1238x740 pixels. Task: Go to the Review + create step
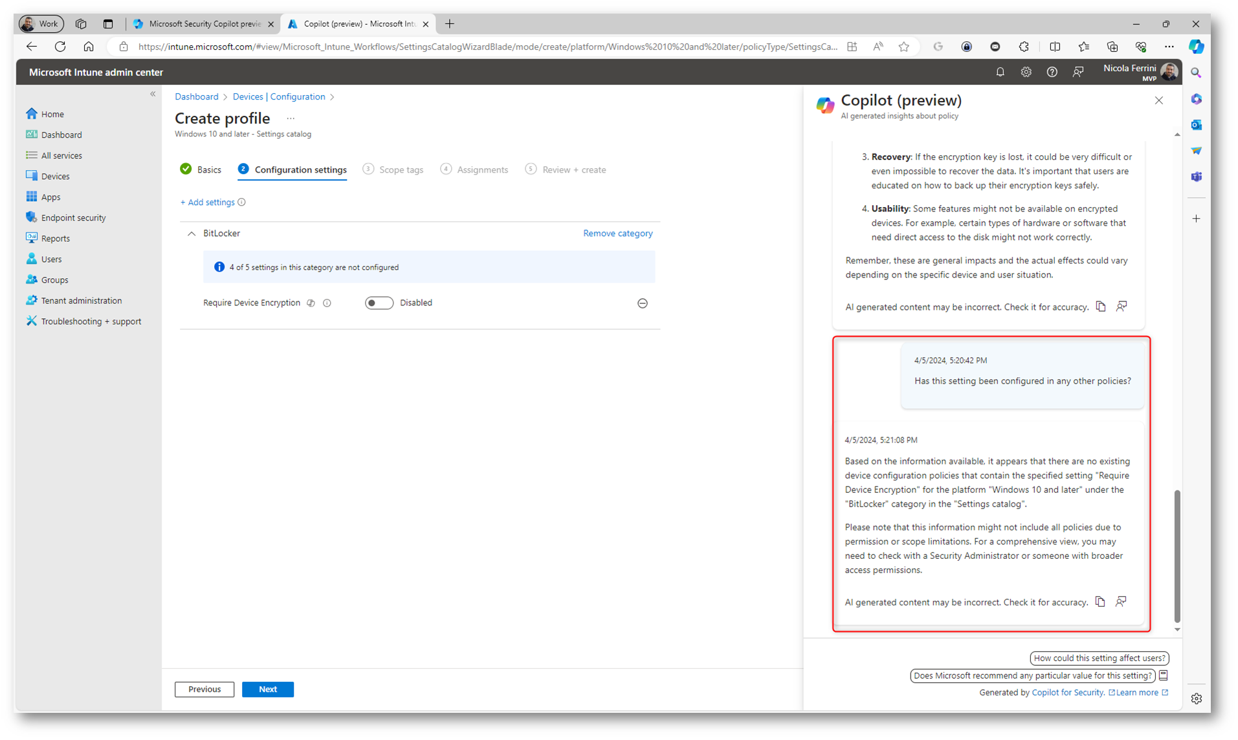566,169
